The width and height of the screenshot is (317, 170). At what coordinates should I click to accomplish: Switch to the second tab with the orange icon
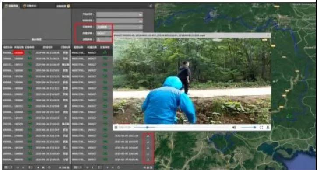(x=29, y=6)
